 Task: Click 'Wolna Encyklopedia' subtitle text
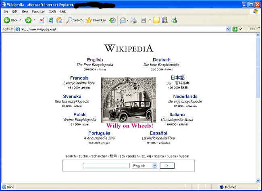(80, 120)
